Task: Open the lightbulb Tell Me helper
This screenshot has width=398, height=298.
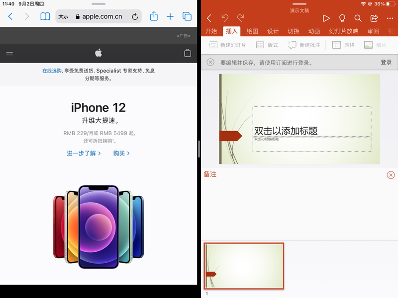Action: (342, 18)
